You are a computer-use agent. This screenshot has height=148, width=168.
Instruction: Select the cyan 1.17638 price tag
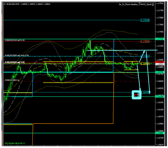pos(145,20)
